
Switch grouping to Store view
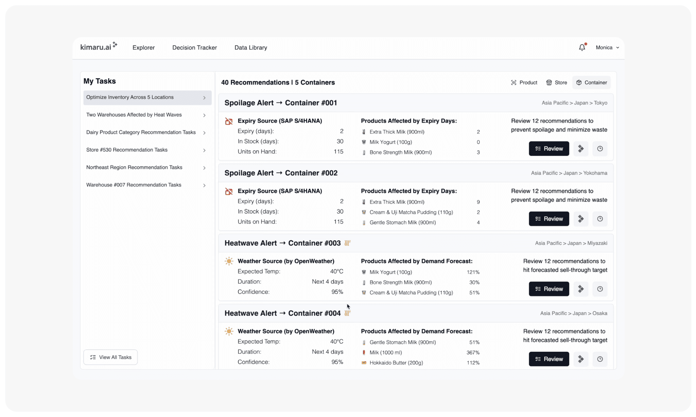556,82
